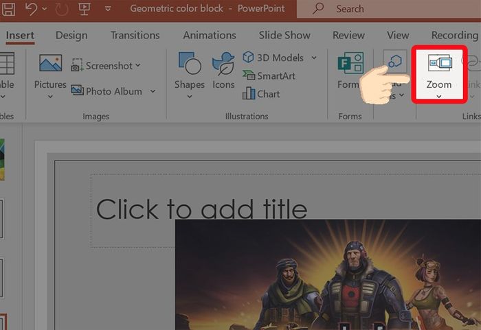
Task: Click the Table grid icon
Action: (x=7, y=63)
